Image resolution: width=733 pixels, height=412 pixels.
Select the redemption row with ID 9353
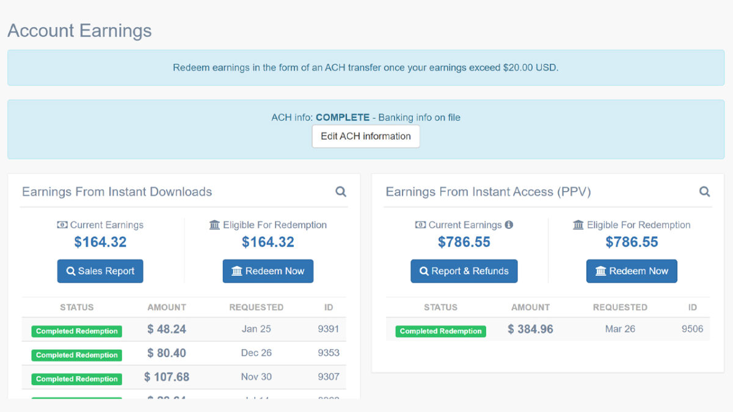183,355
